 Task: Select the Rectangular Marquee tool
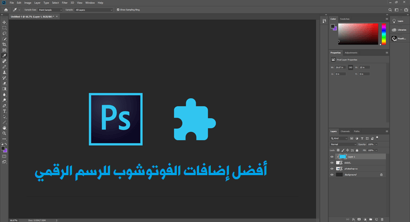coord(4,28)
